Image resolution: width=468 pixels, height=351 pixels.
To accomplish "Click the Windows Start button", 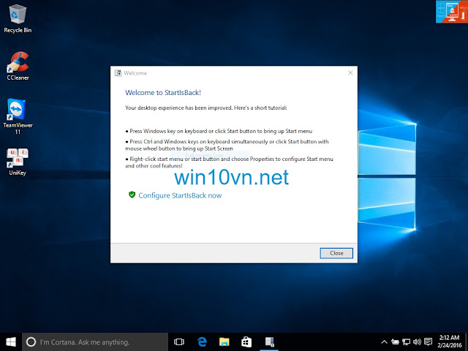I will pos(11,342).
